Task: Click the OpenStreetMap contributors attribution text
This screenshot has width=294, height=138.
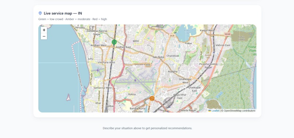Action: coord(238,111)
